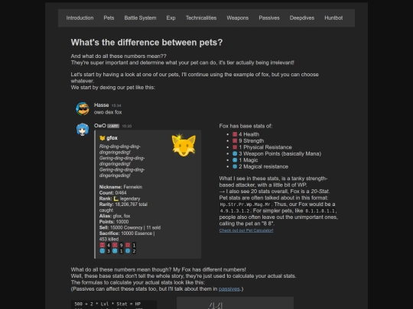Click the blue Magic icon beside 1 Magic
This screenshot has width=413, height=309.
pos(235,160)
